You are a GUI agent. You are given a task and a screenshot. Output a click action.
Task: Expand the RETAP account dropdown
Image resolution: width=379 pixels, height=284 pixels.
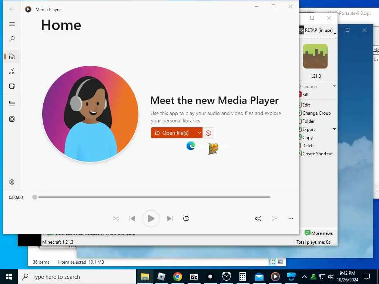[335, 34]
